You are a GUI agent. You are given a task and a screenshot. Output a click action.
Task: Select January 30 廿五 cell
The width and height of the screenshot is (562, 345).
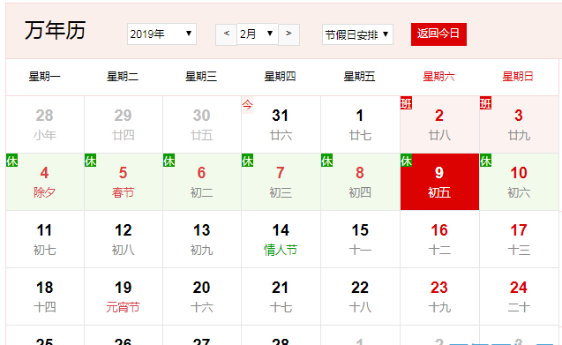coord(202,124)
